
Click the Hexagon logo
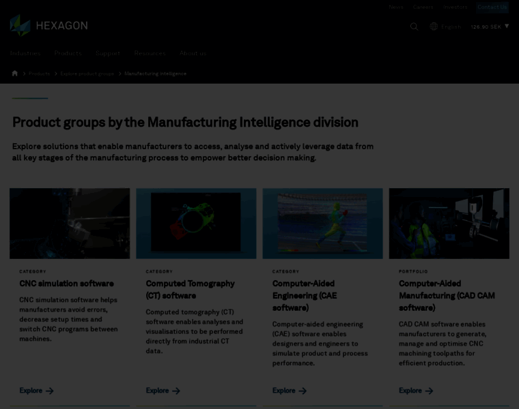[x=48, y=25]
